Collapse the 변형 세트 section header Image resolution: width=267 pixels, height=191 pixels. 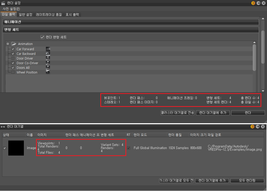pos(131,30)
